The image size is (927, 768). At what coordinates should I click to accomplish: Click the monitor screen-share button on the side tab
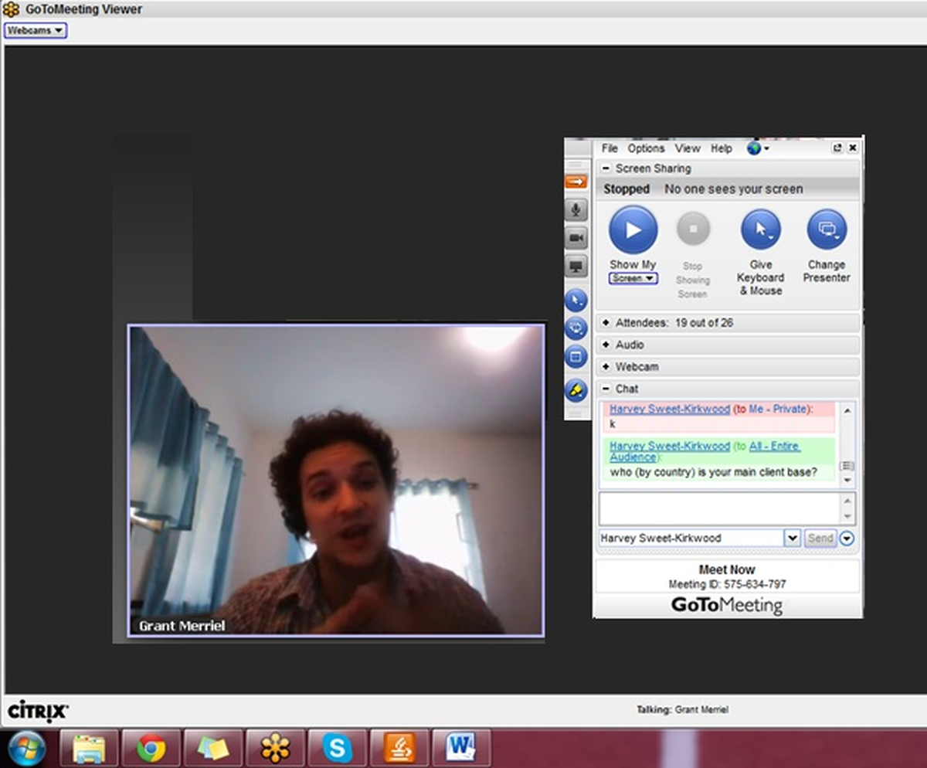pos(576,267)
